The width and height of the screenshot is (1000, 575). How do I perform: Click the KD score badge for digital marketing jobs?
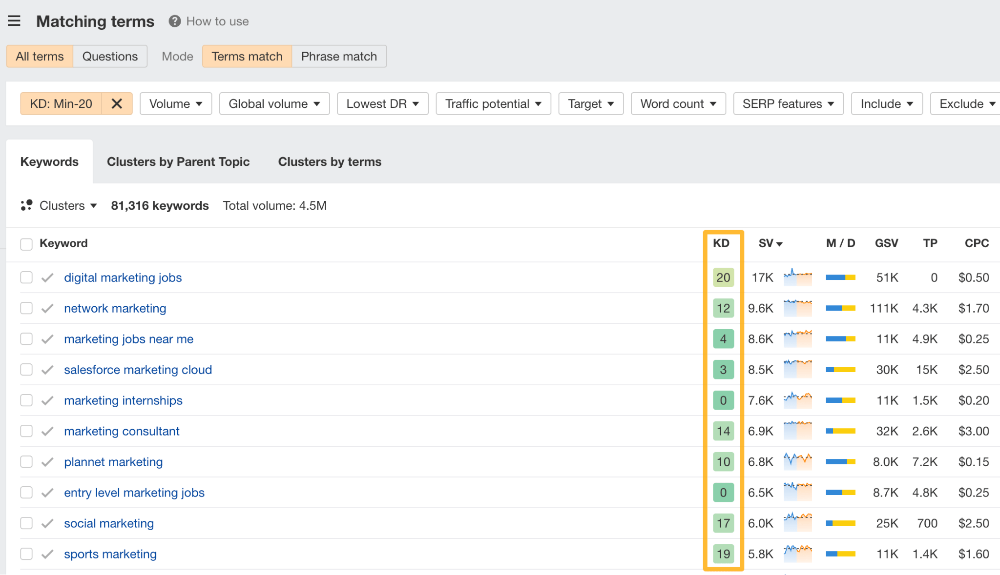[x=723, y=277]
